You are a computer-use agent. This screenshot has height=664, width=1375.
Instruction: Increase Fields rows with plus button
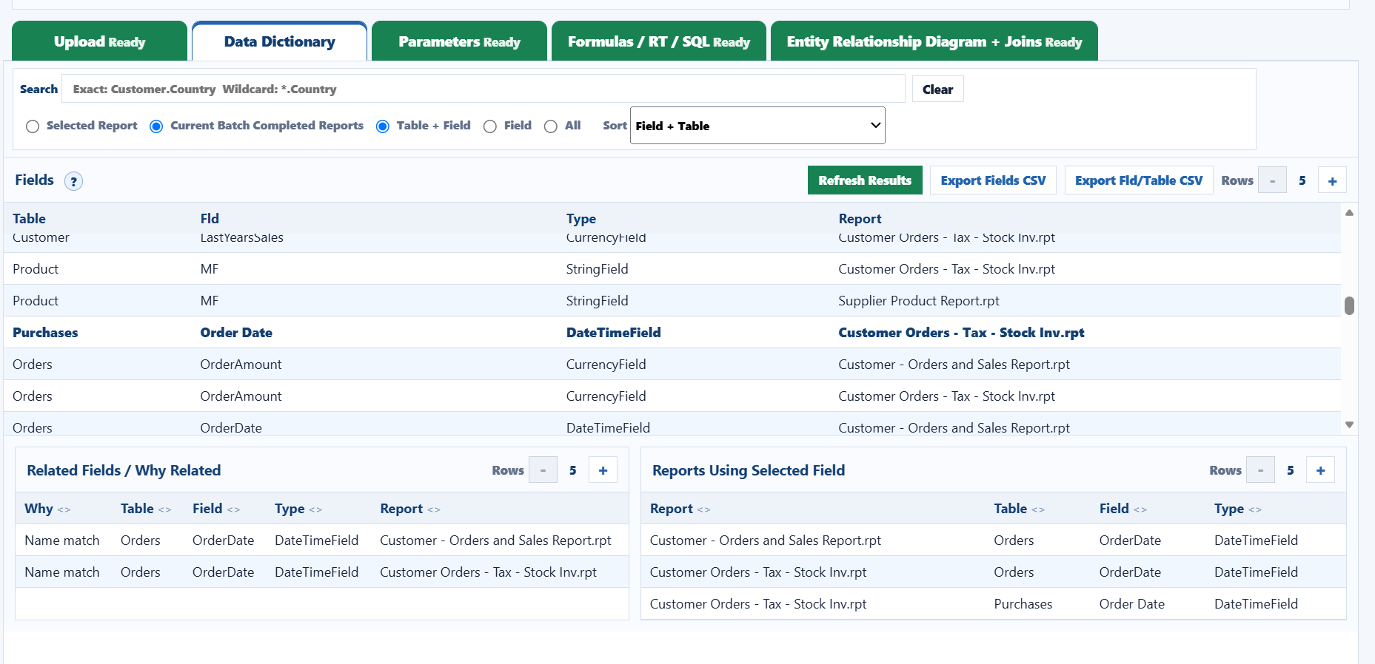pos(1332,181)
